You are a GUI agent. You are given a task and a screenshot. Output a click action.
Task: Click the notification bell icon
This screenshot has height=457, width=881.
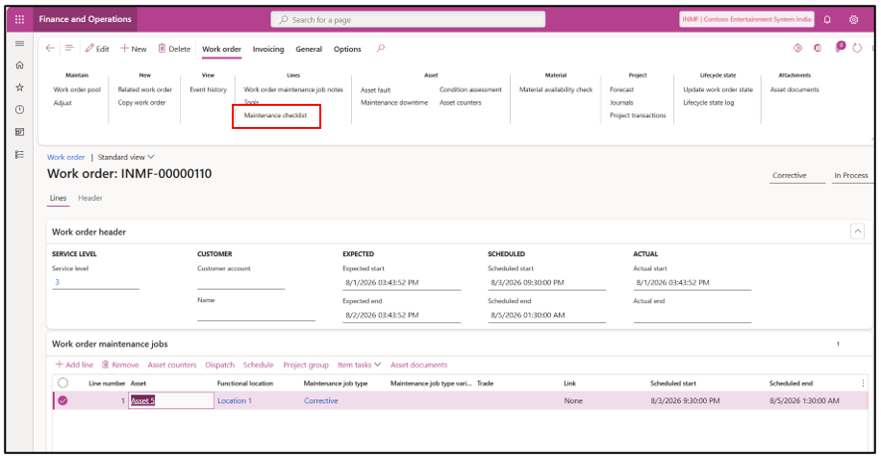pos(827,19)
